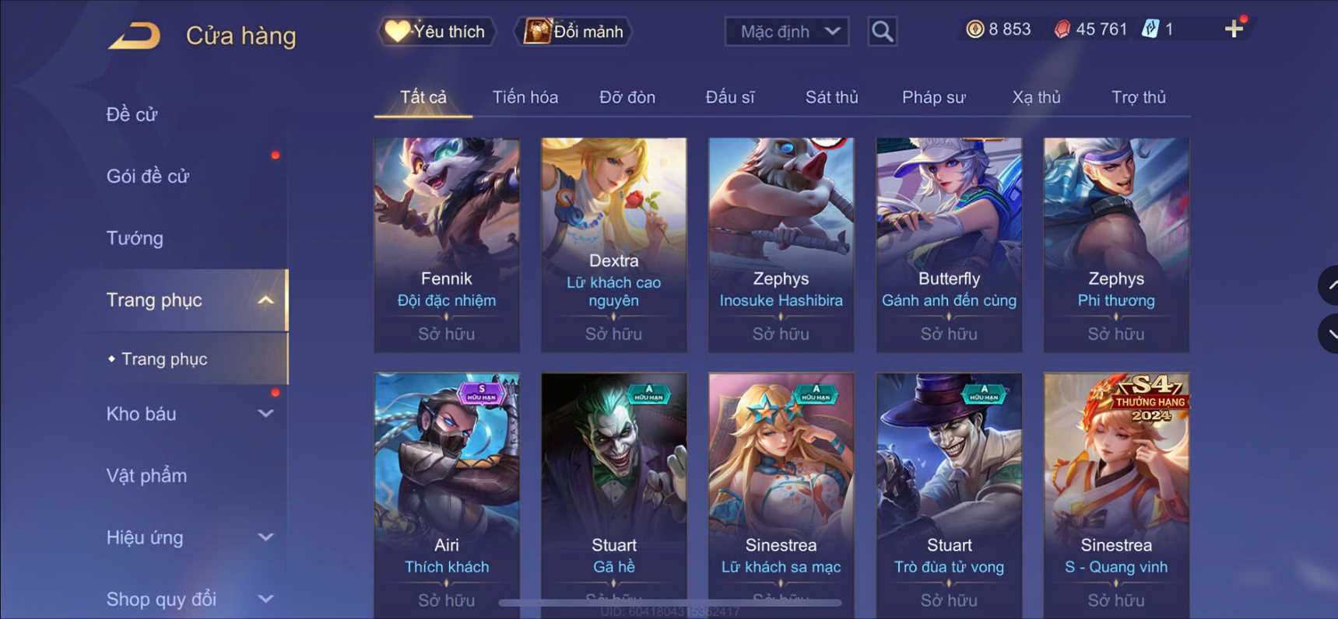
Task: Click the back arrow beside Cửa hàng
Action: tap(135, 36)
